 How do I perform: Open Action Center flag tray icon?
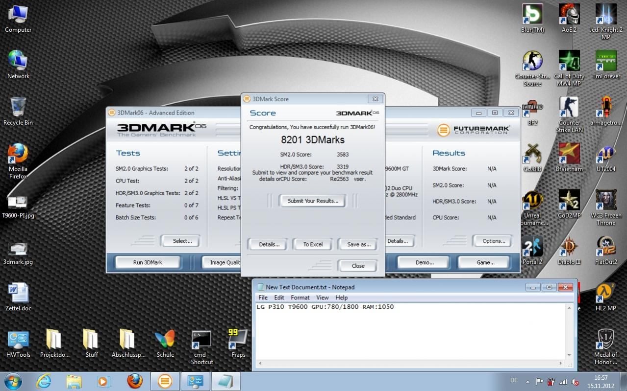coord(539,382)
